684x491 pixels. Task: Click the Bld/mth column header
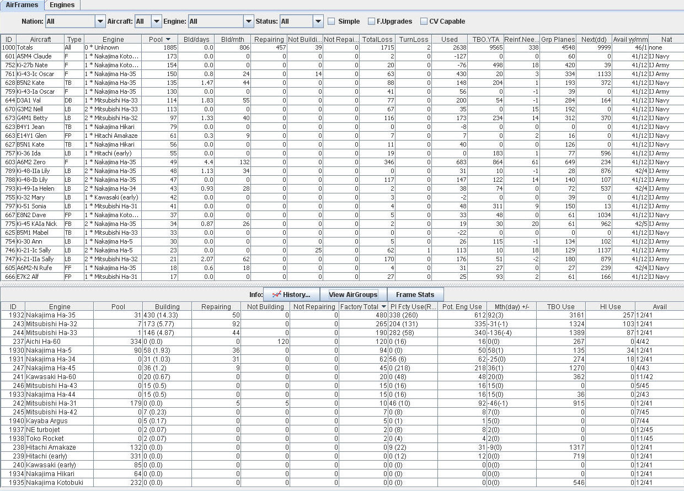tap(232, 39)
